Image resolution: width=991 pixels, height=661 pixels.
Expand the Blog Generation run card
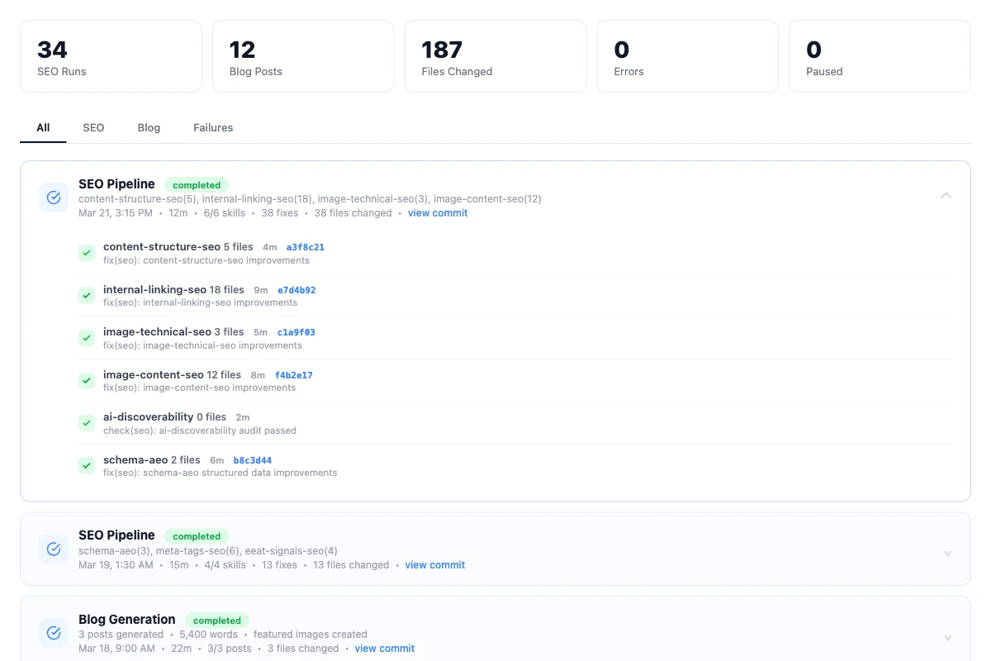point(947,638)
